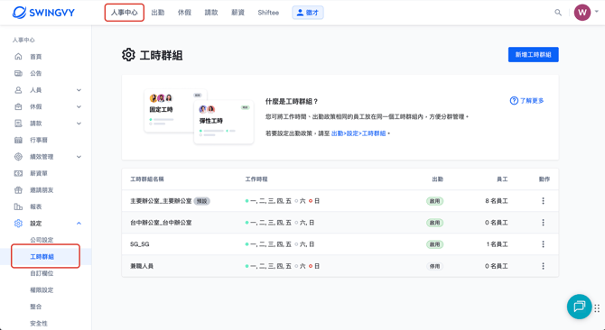Open 公司設定 in sidebar

(42, 240)
